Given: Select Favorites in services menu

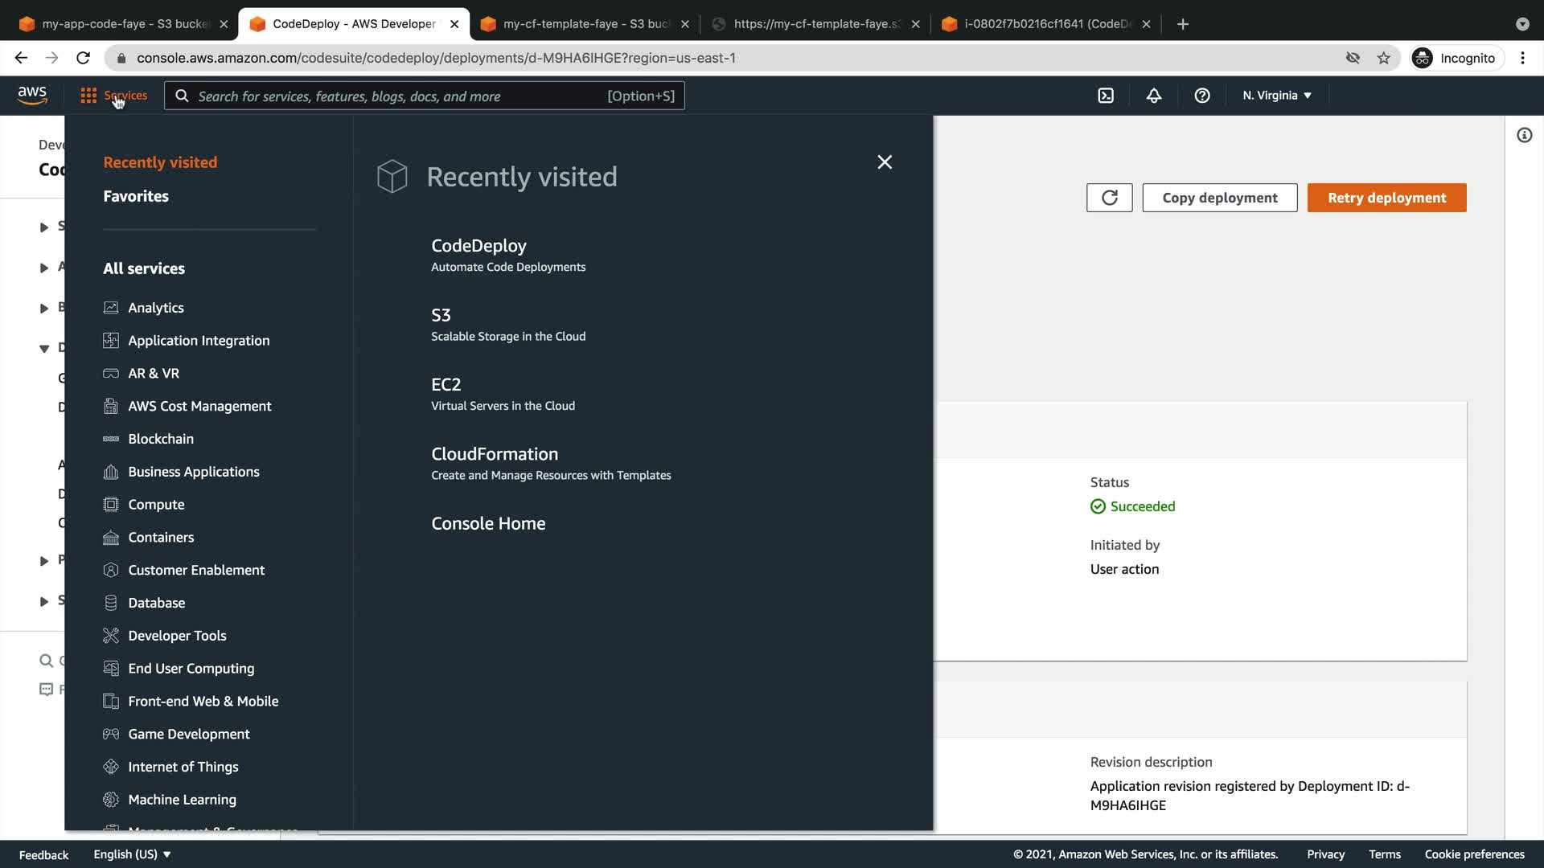Looking at the screenshot, I should click(136, 196).
